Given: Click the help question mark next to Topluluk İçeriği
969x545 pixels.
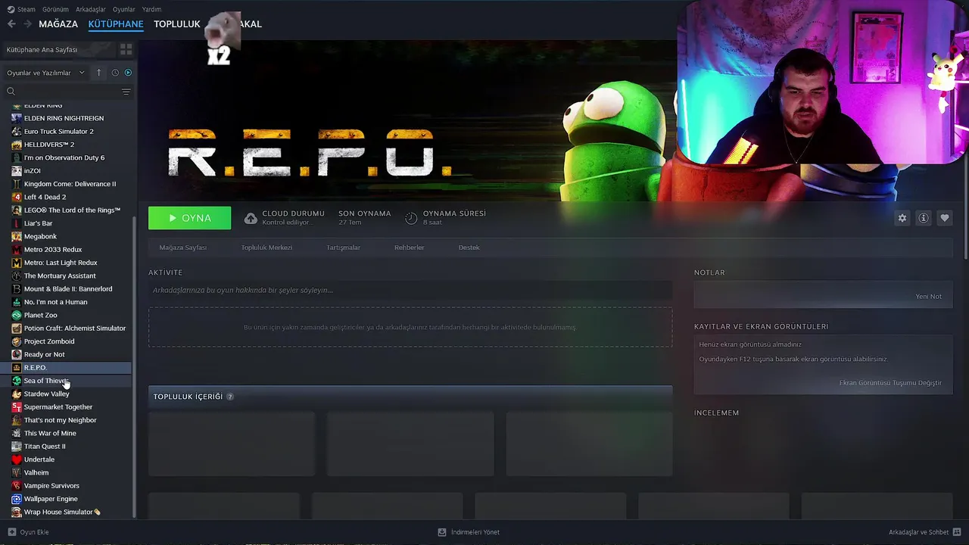Looking at the screenshot, I should 230,397.
